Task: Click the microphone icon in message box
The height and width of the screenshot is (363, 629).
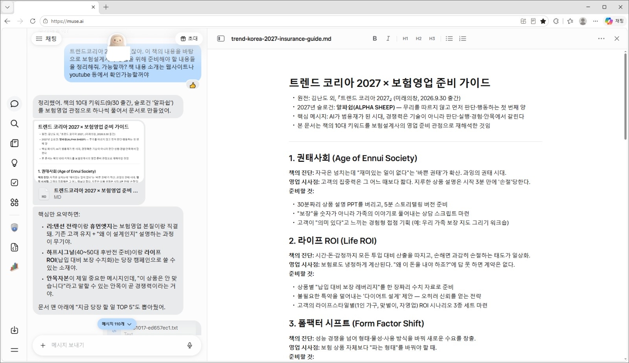Action: 189,345
